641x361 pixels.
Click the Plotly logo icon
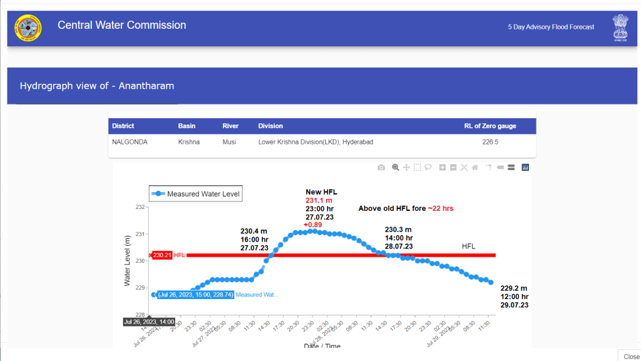525,168
